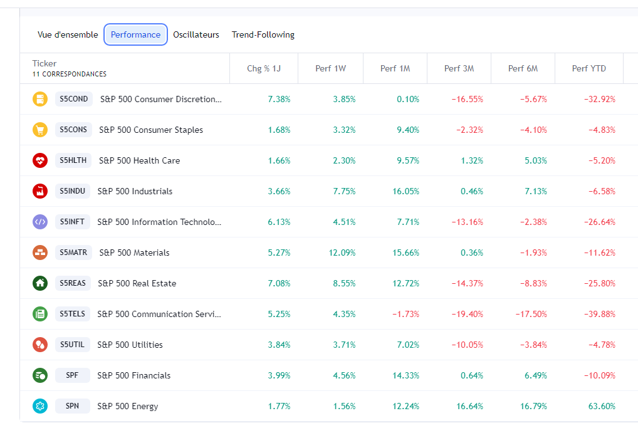Switch to the Vue d'ensemble tab
This screenshot has width=638, height=443.
[x=68, y=34]
